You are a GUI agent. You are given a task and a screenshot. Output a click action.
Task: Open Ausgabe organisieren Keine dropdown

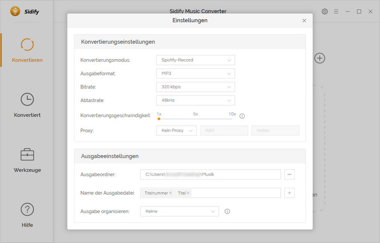(179, 212)
